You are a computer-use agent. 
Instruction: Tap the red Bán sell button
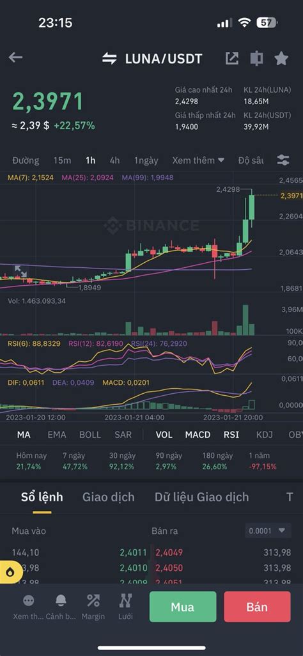(x=257, y=607)
